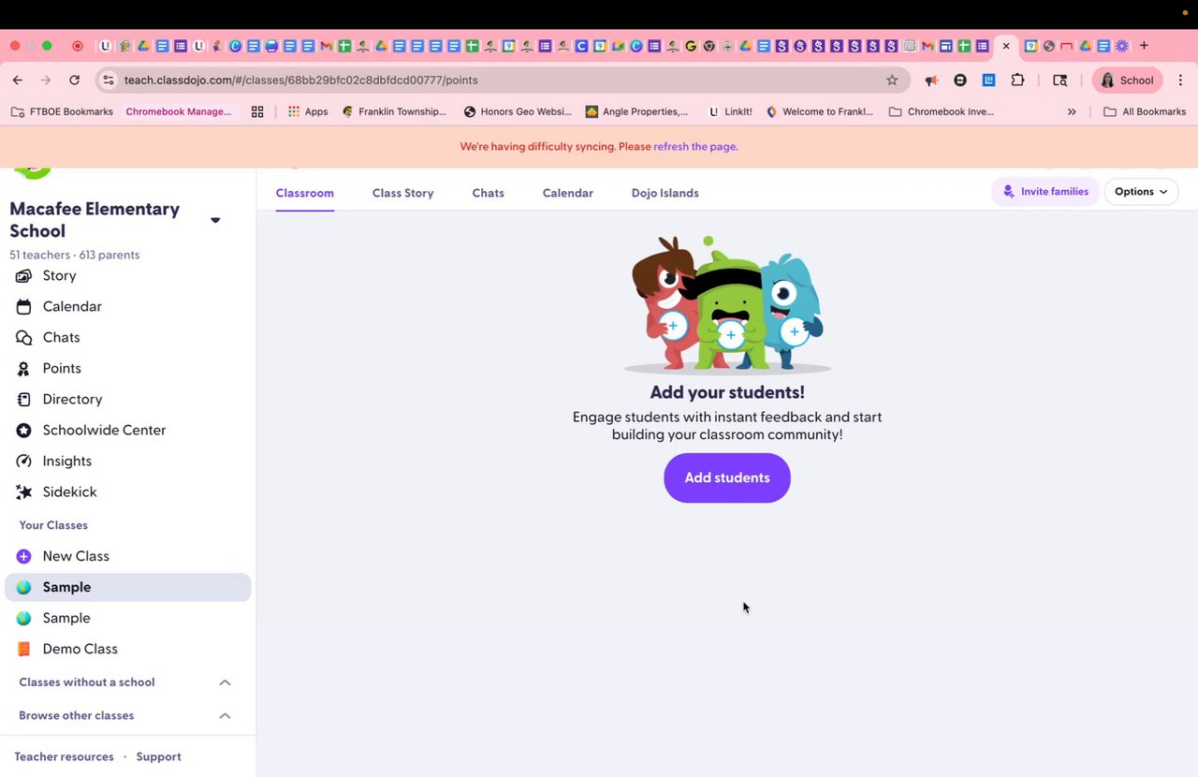Close the active ClassDojo tab
Viewport: 1198px width, 777px height.
tap(1006, 45)
